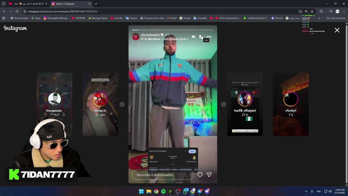The image size is (348, 196).
Task: Open the Gmail bookmark
Action: point(172,18)
